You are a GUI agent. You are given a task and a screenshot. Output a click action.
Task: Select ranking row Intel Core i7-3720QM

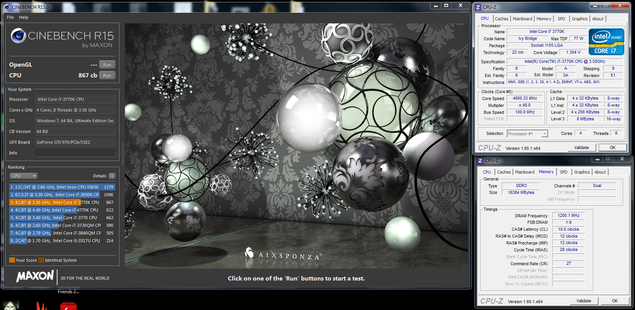click(x=62, y=225)
